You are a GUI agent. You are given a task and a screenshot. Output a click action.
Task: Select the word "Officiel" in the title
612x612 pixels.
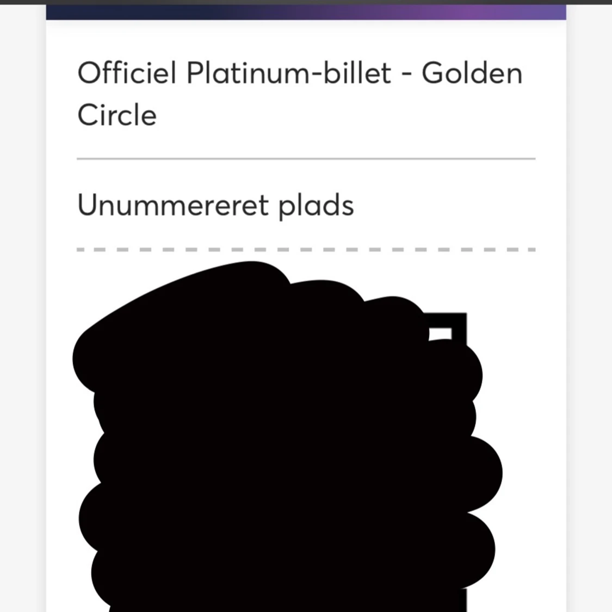[x=127, y=73]
